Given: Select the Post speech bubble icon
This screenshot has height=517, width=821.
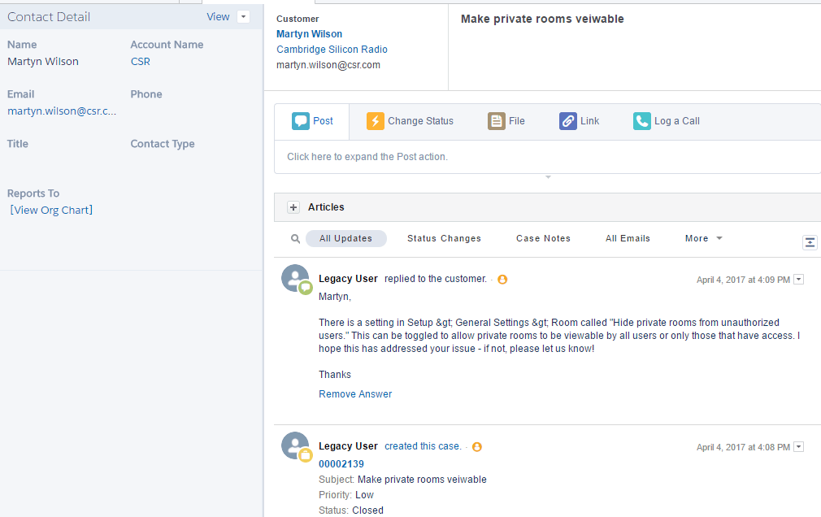Looking at the screenshot, I should click(x=300, y=120).
